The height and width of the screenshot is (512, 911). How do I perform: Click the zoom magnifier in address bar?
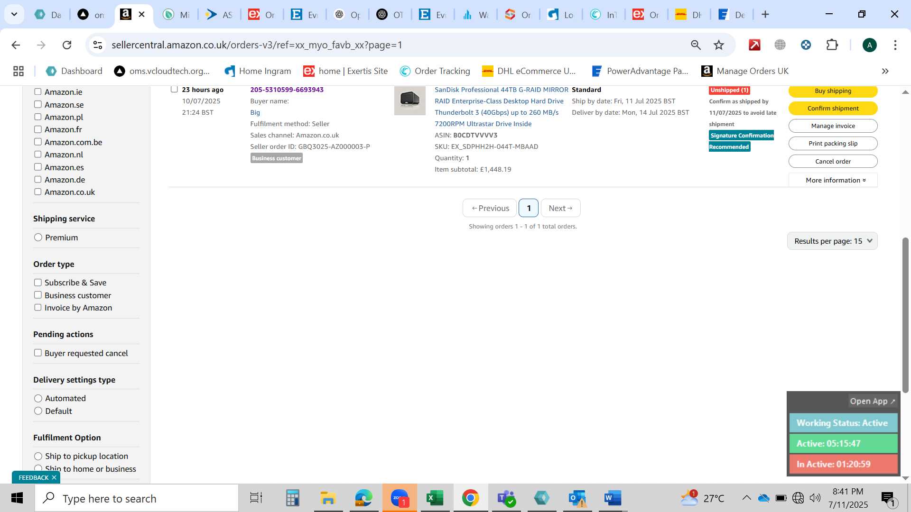(696, 45)
